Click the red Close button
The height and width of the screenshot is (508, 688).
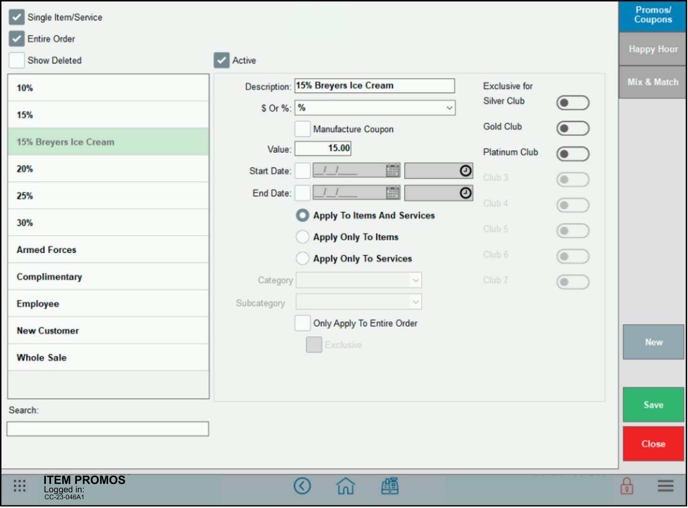click(653, 444)
